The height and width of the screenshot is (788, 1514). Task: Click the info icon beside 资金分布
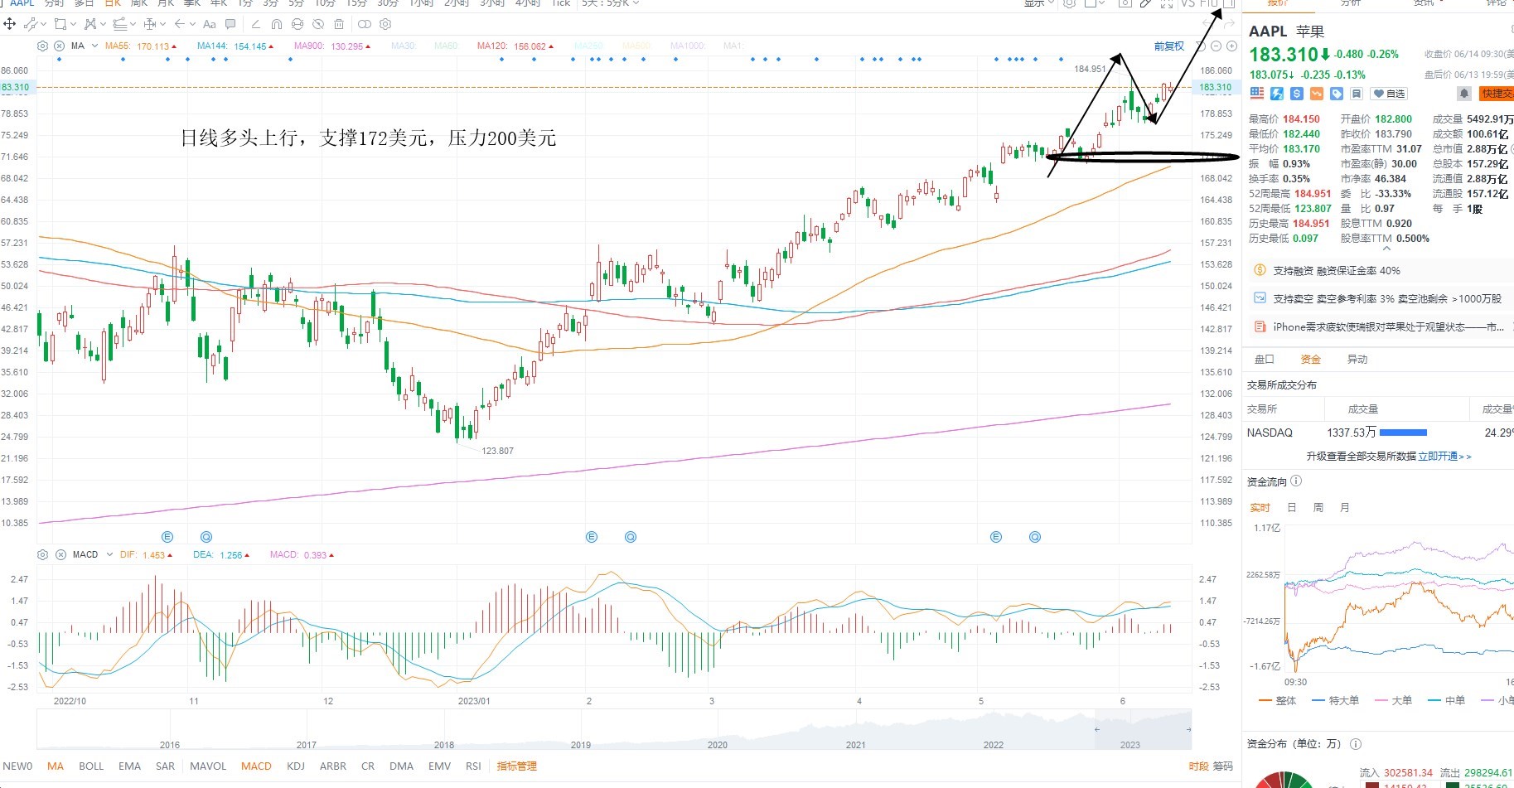click(1356, 744)
